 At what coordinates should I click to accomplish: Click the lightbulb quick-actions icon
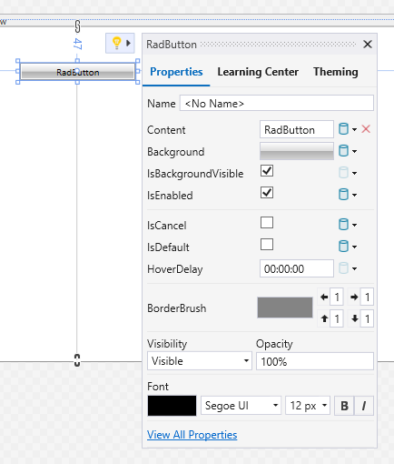click(116, 43)
